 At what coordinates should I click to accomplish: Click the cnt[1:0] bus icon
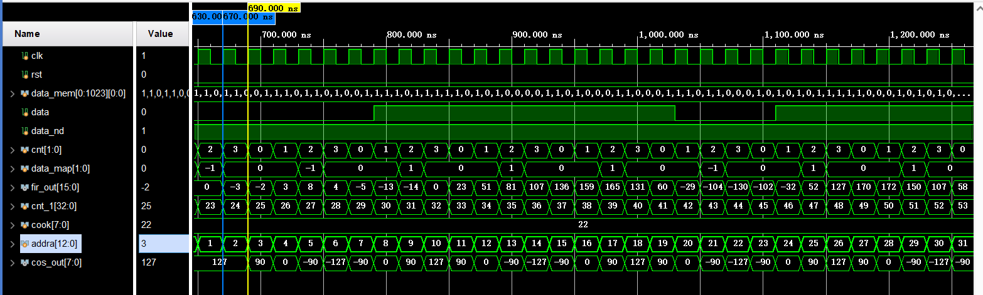coord(24,150)
